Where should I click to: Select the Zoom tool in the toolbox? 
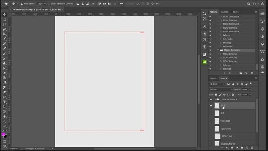[5, 121]
